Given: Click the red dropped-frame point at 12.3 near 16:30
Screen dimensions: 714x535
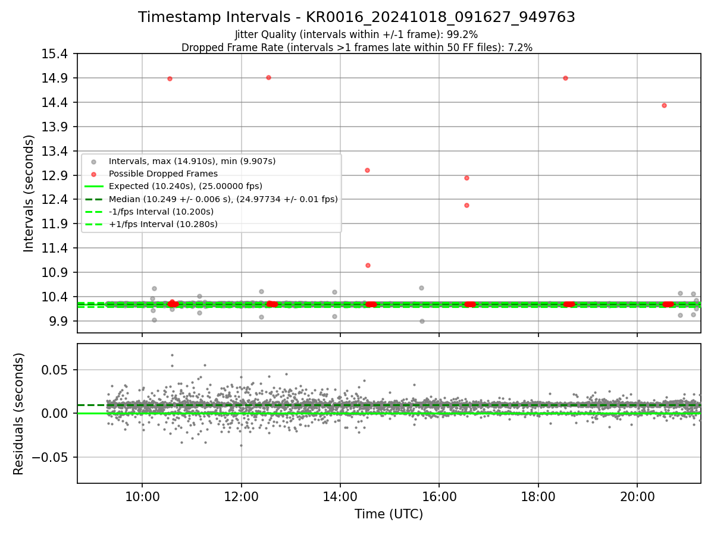Looking at the screenshot, I should pyautogui.click(x=466, y=205).
